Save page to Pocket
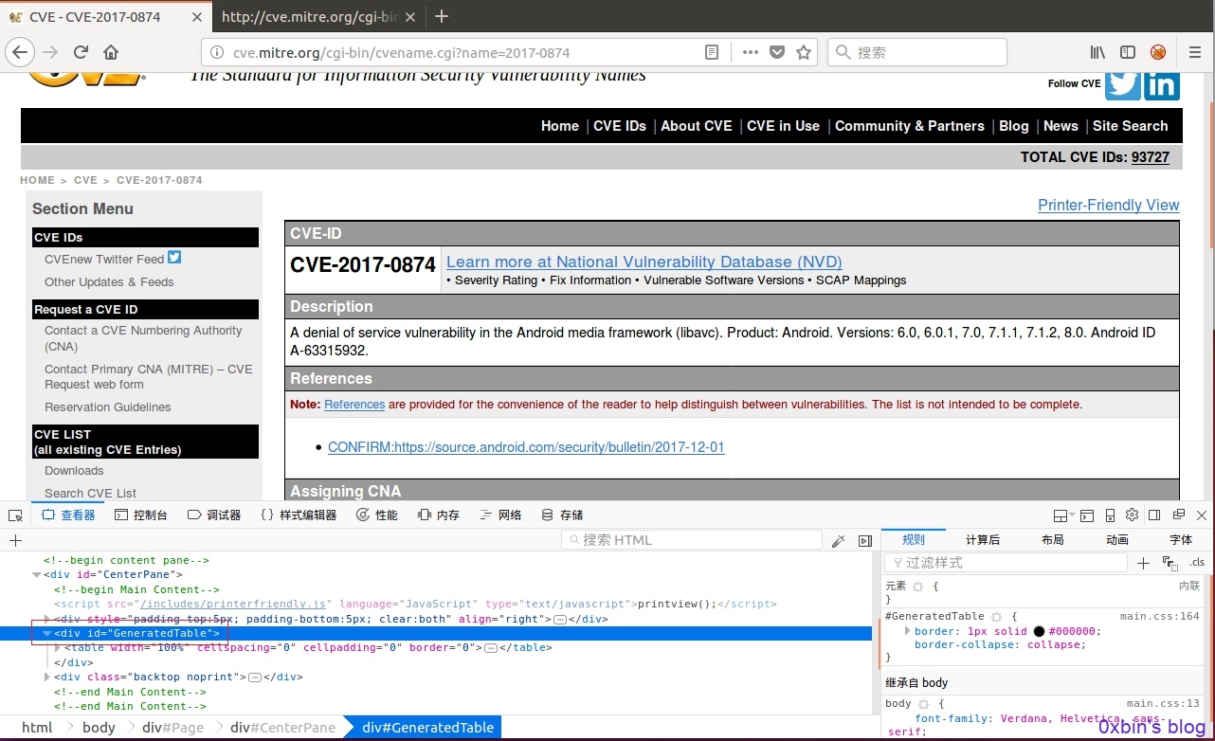This screenshot has width=1215, height=741. click(777, 53)
